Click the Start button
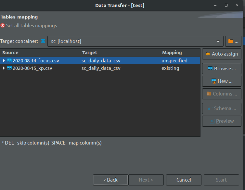Image resolution: width=245 pixels, height=190 pixels. pos(221,180)
